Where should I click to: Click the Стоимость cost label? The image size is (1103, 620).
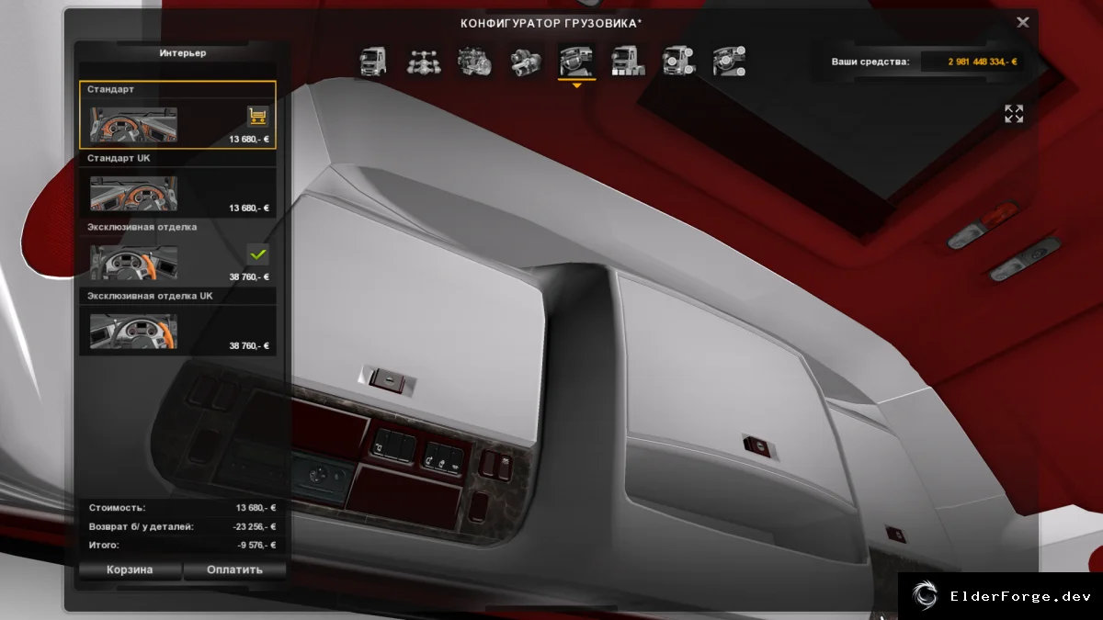tap(117, 508)
